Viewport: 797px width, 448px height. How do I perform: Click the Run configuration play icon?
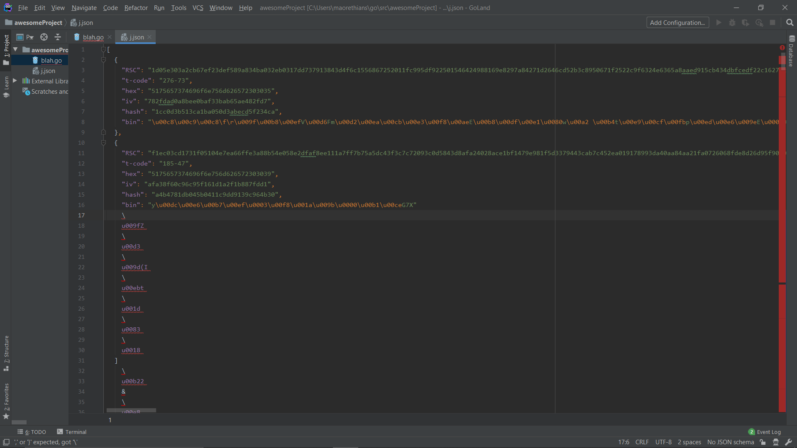pos(719,23)
